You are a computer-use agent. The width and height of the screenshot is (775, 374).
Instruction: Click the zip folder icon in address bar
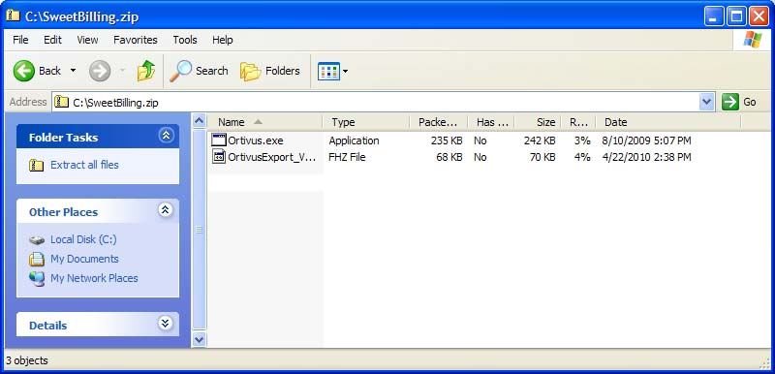pyautogui.click(x=61, y=102)
